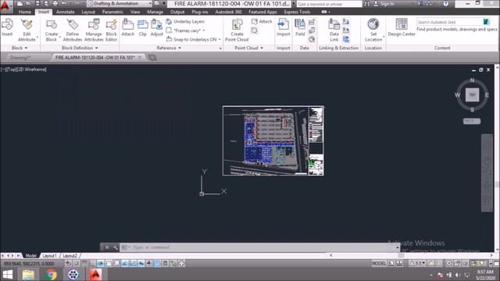Open the Edit Attribute tool
This screenshot has width=500, height=281.
[x=27, y=30]
